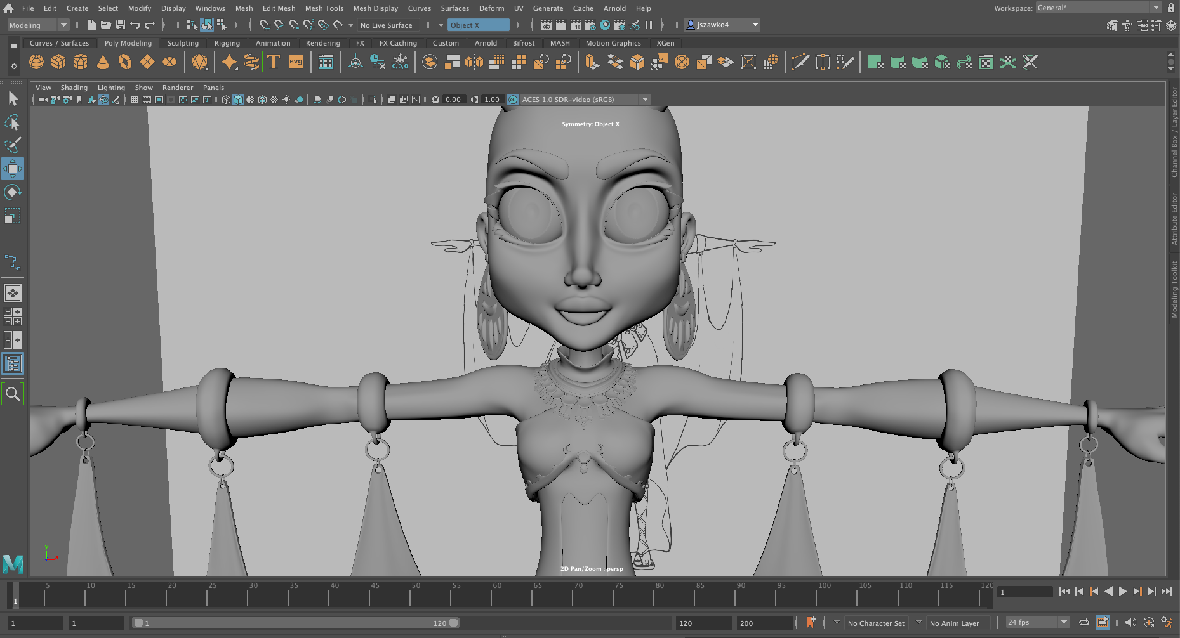Select the Rotate tool in the toolbox
The height and width of the screenshot is (638, 1180).
[13, 192]
